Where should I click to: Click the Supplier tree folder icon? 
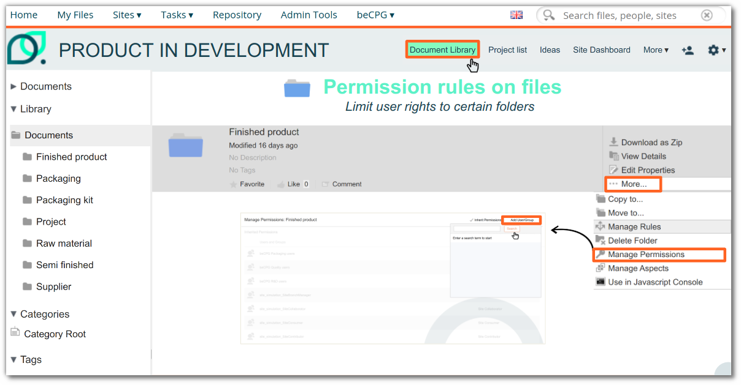point(27,286)
